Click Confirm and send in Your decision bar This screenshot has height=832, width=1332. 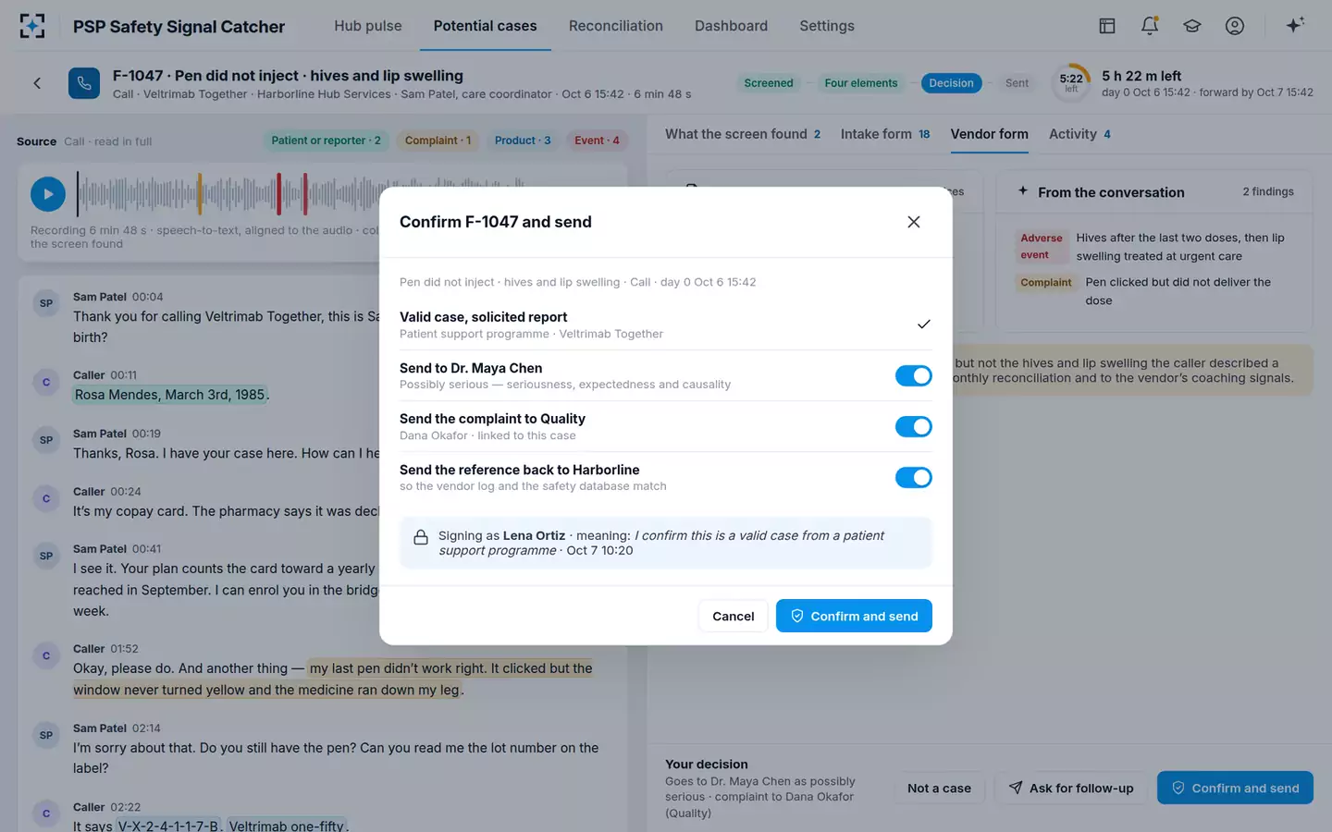coord(1235,788)
